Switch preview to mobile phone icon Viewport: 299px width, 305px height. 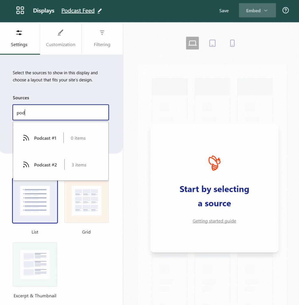pos(232,43)
